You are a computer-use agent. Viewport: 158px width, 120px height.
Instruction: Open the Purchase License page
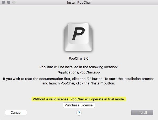(79, 105)
